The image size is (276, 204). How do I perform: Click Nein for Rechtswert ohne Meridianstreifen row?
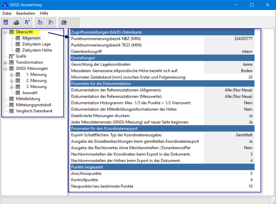point(248,148)
